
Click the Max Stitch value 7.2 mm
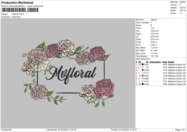(x=154, y=48)
